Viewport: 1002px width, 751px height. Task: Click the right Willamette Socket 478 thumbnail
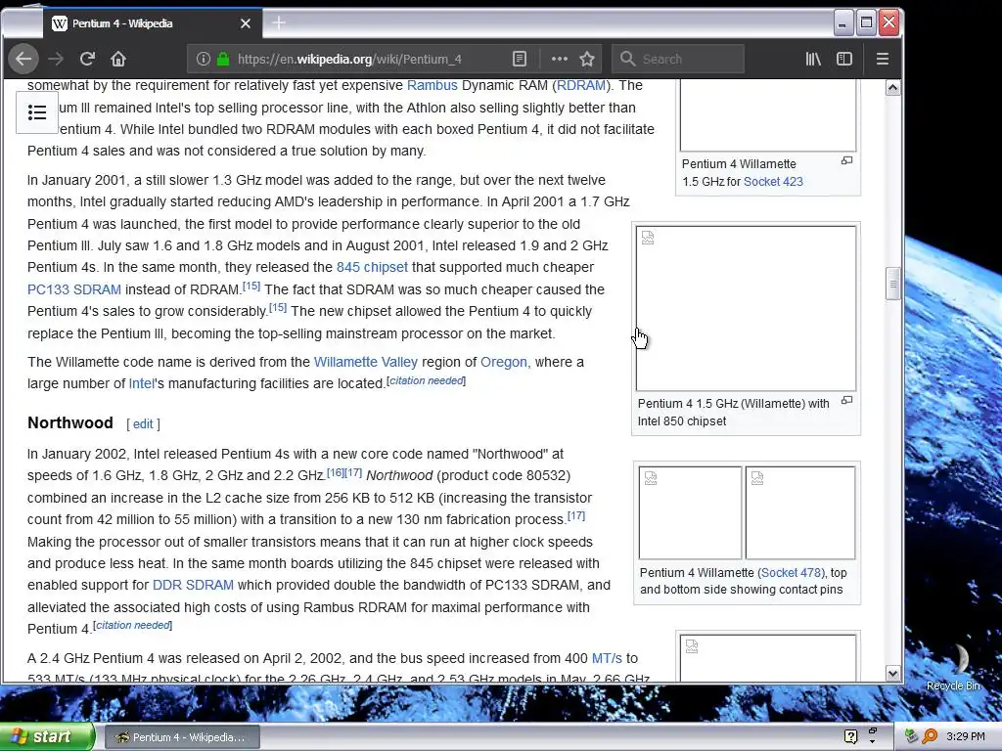point(800,512)
